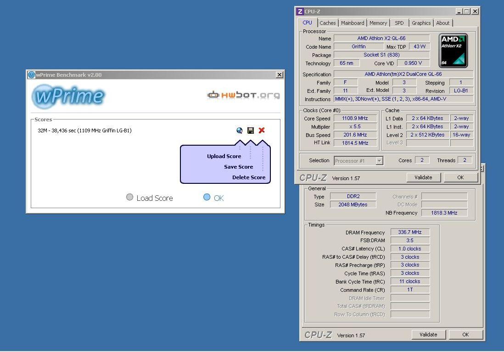Click the Max TDP value 43 W
The height and width of the screenshot is (352, 504).
[420, 47]
